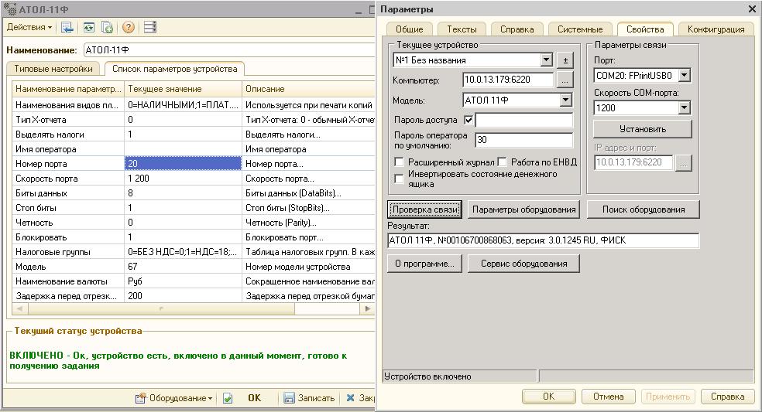Click the Наименование параметра column header

point(68,89)
